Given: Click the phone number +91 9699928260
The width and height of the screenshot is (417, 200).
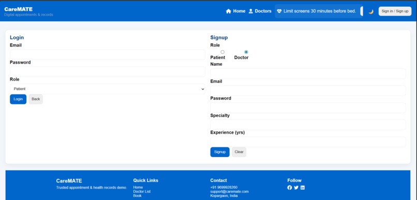Looking at the screenshot, I should tap(224, 187).
